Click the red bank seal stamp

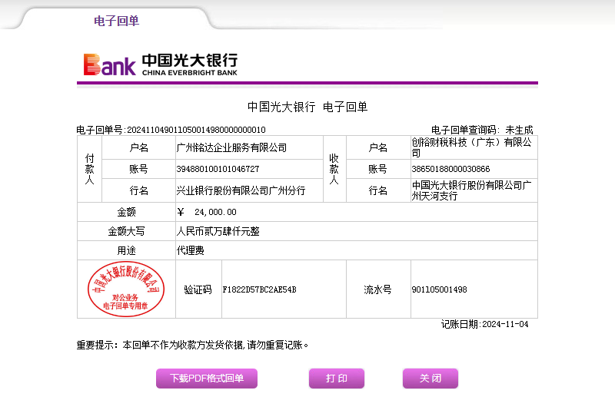[126, 289]
